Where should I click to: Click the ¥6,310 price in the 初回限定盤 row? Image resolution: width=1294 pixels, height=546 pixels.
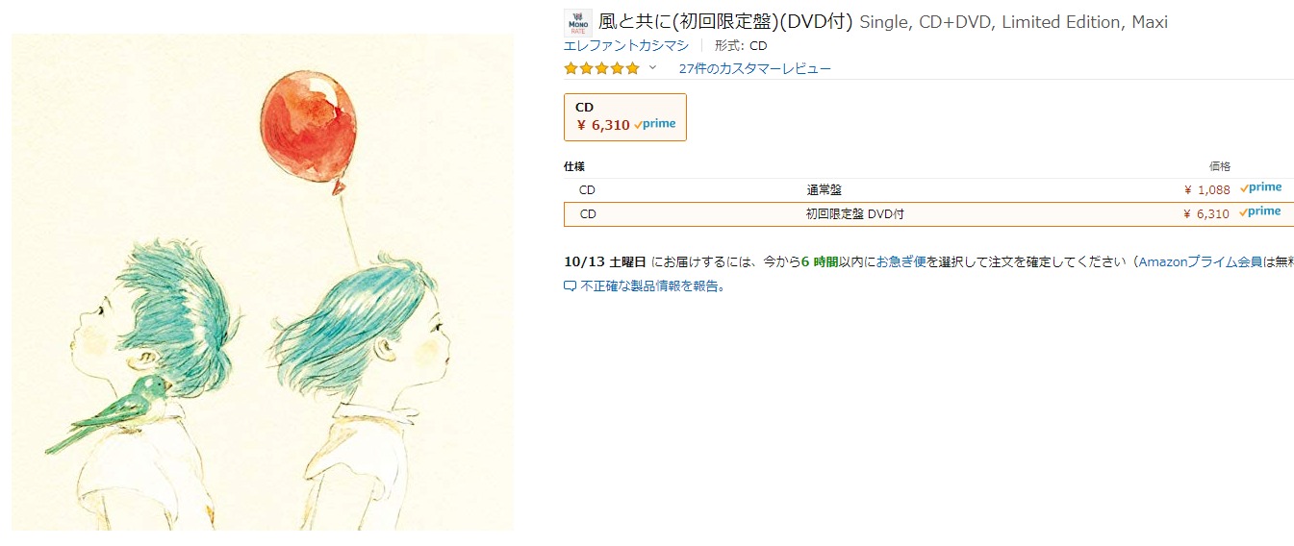point(1206,213)
